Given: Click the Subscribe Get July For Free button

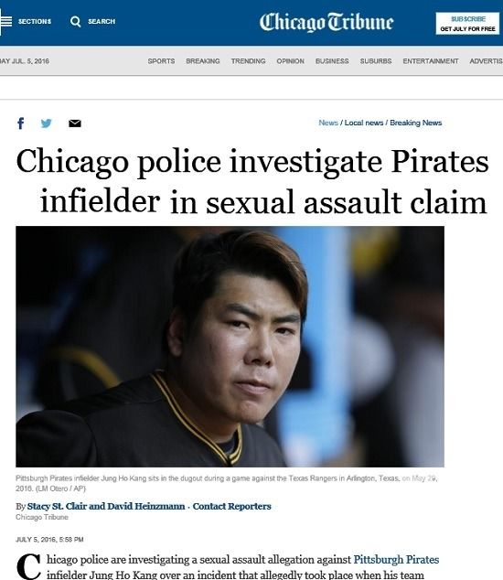Looking at the screenshot, I should click(467, 23).
